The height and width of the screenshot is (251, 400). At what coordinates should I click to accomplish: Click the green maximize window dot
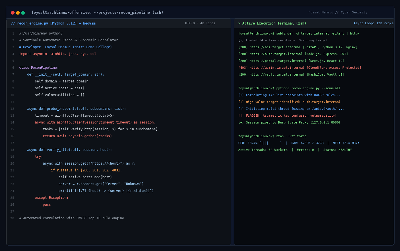click(23, 13)
